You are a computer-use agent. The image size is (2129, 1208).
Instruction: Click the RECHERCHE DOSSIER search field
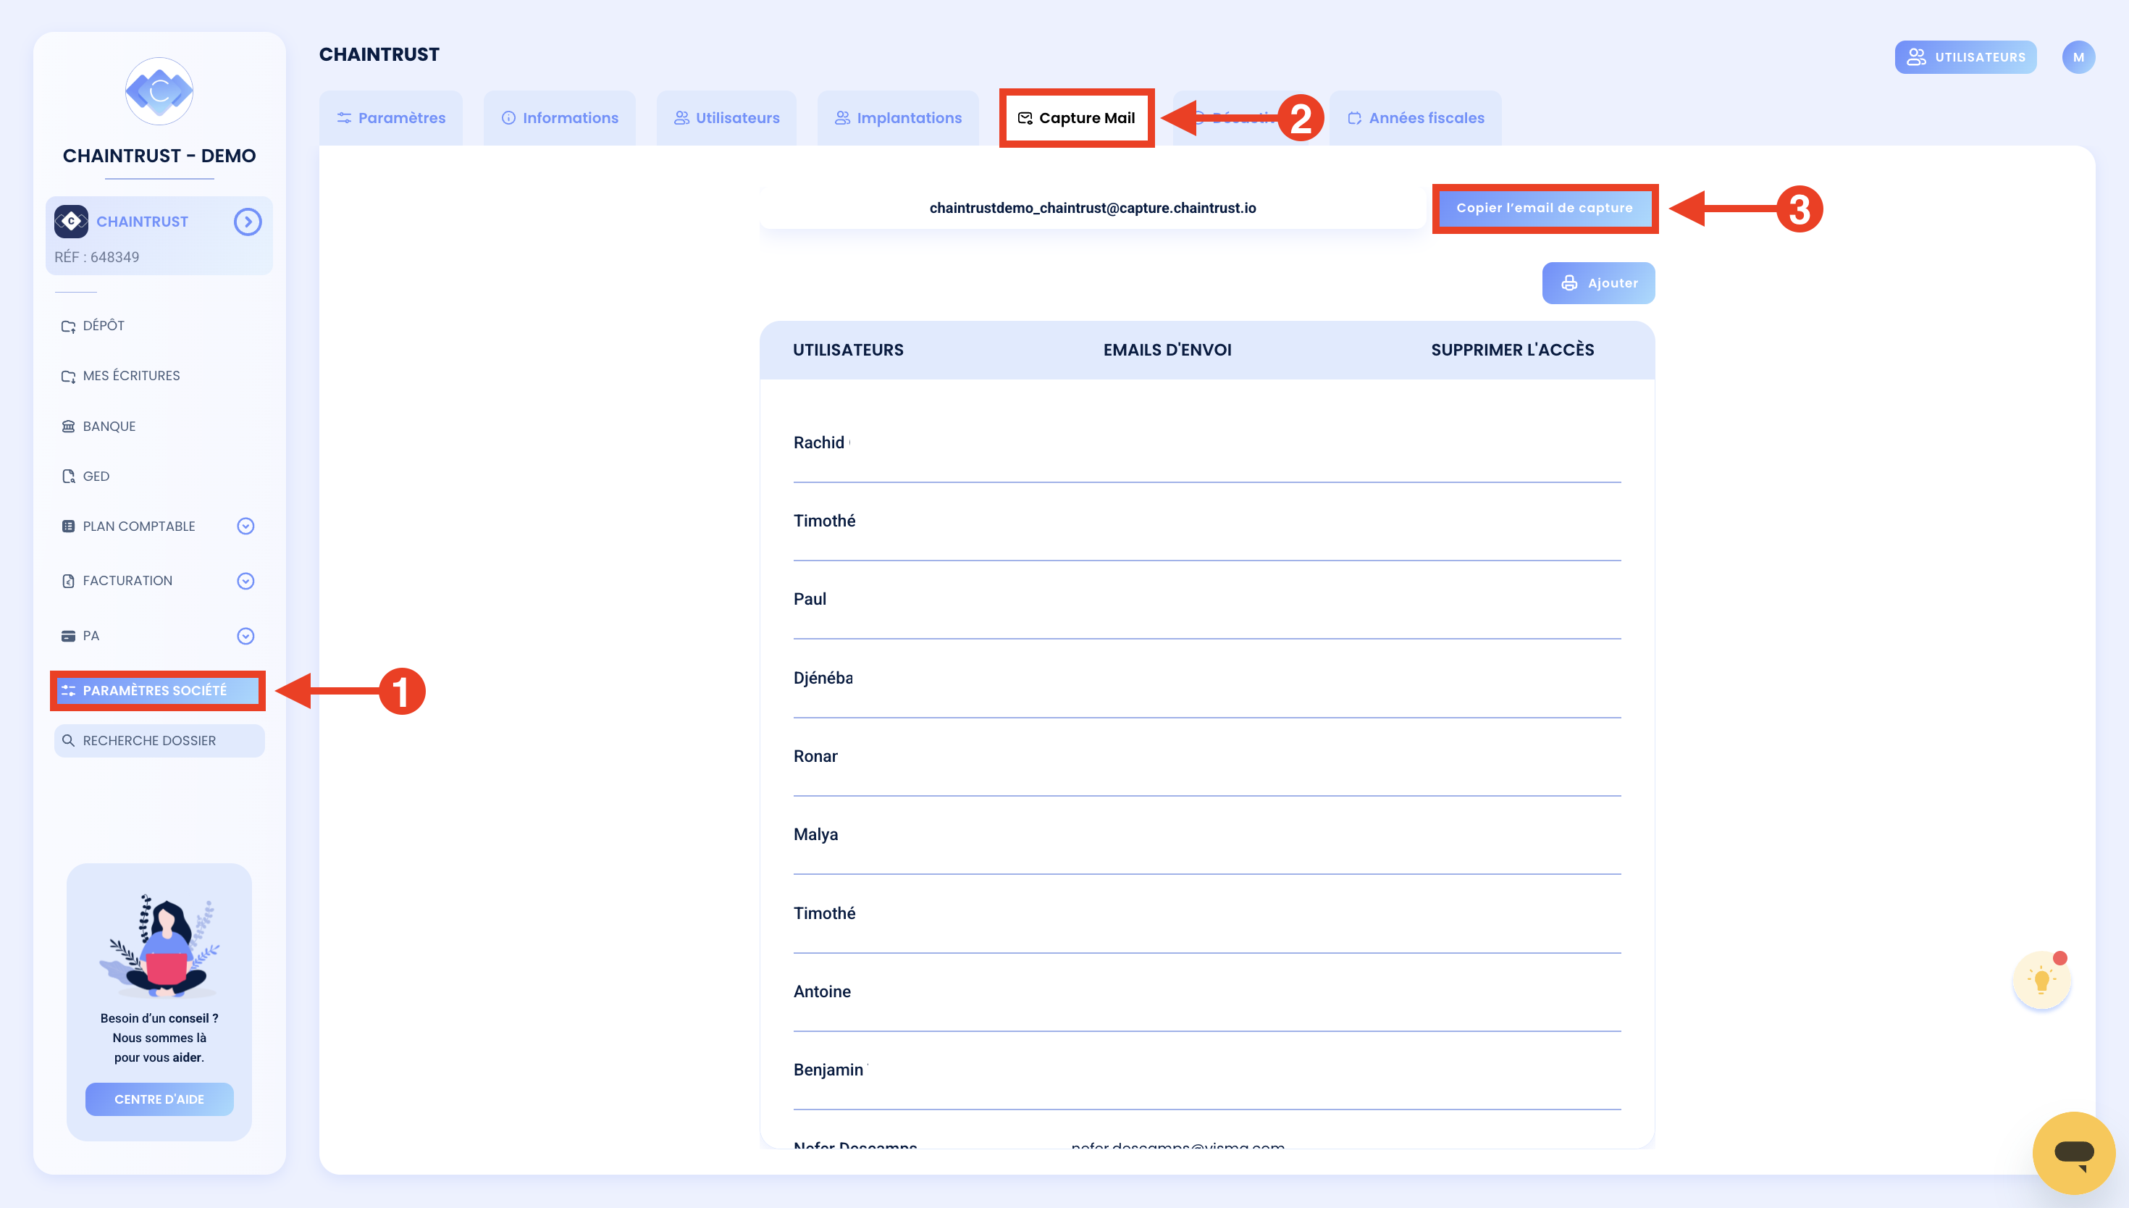(x=159, y=740)
